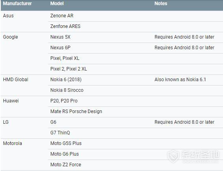Select the LG G7 ThinQ model
223x171 pixels.
pos(60,133)
